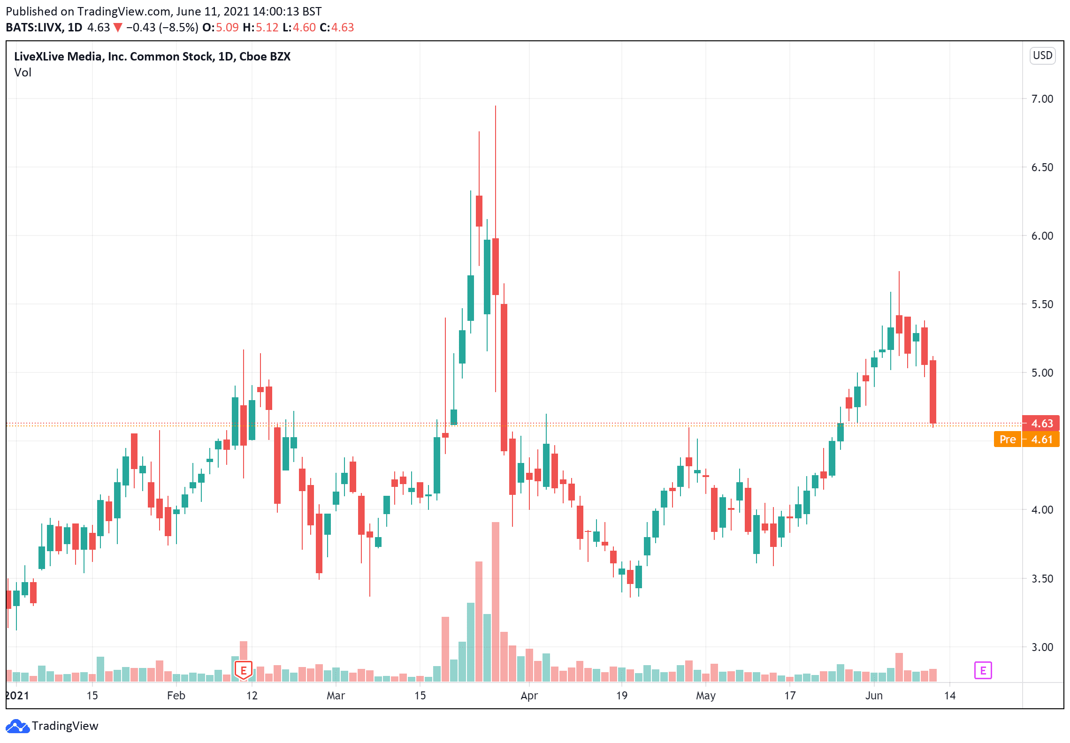Image resolution: width=1070 pixels, height=743 pixels.
Task: Click the tallest red volume bar in late March
Action: (x=496, y=602)
